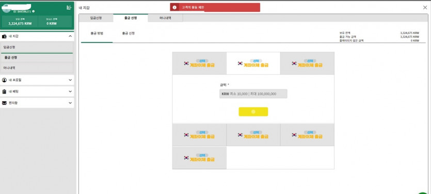Click the 편지함 label in the sidebar
Screen dimensions: 431x194
[13, 103]
